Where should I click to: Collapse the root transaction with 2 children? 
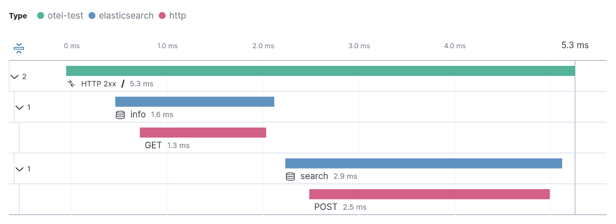click(x=15, y=77)
